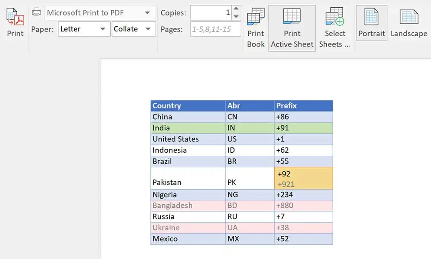431x259 pixels.
Task: Click the China cell
Action: click(188, 117)
